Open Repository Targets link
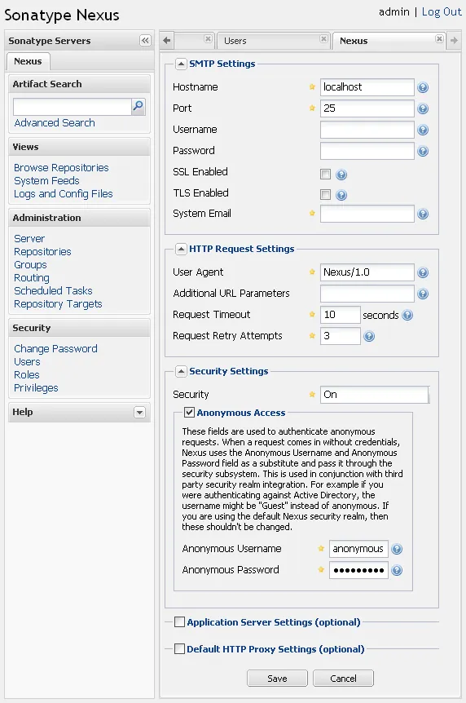The image size is (466, 703). point(58,303)
